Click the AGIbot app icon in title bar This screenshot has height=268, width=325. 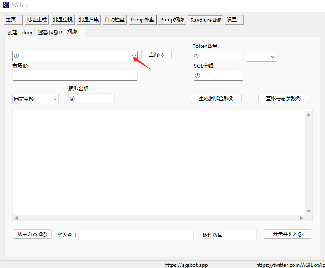(6, 5)
